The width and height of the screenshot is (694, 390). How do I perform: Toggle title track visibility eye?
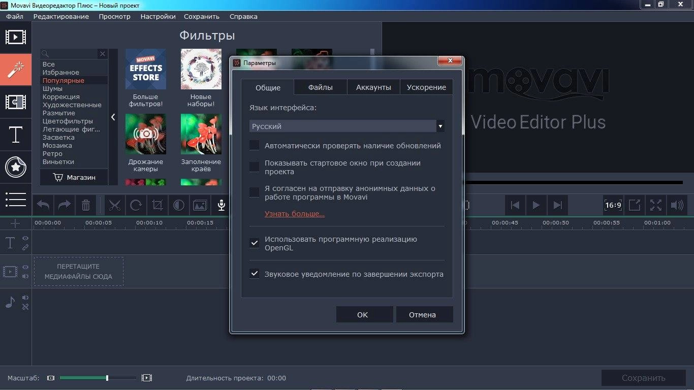(x=25, y=238)
